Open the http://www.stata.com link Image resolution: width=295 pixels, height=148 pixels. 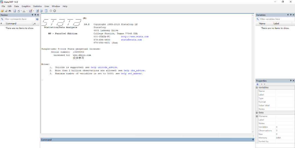[135, 36]
